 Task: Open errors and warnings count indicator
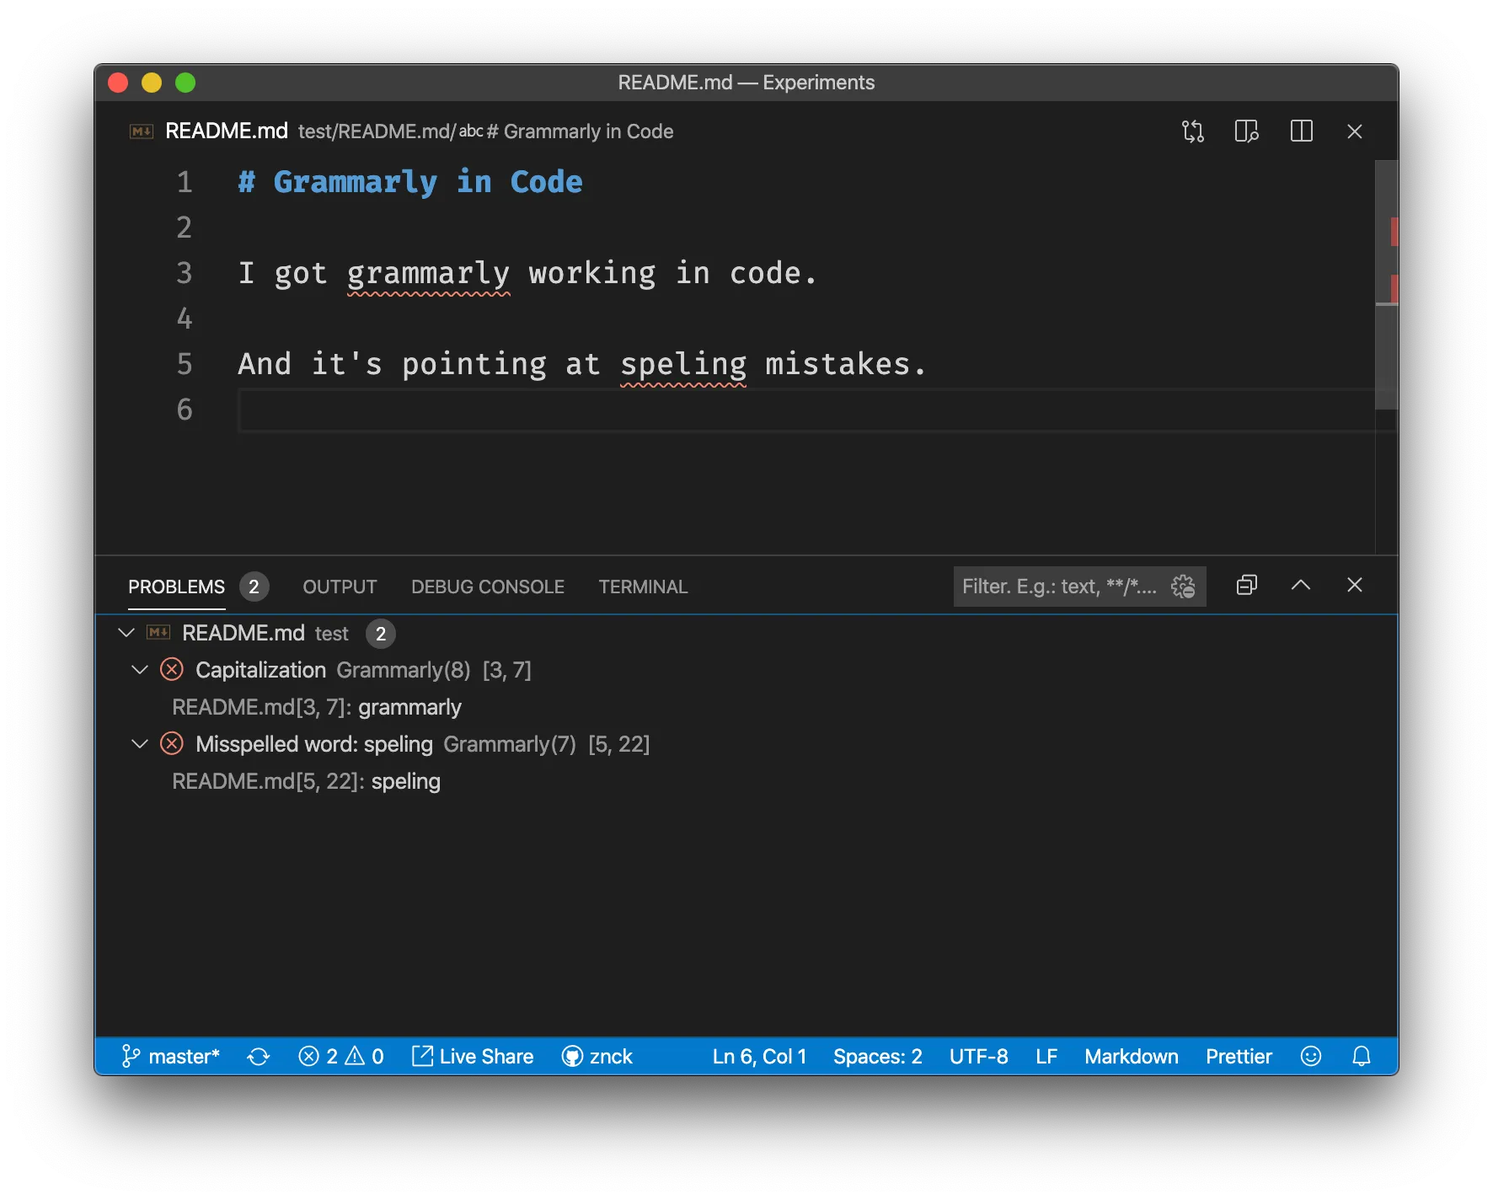pos(341,1057)
